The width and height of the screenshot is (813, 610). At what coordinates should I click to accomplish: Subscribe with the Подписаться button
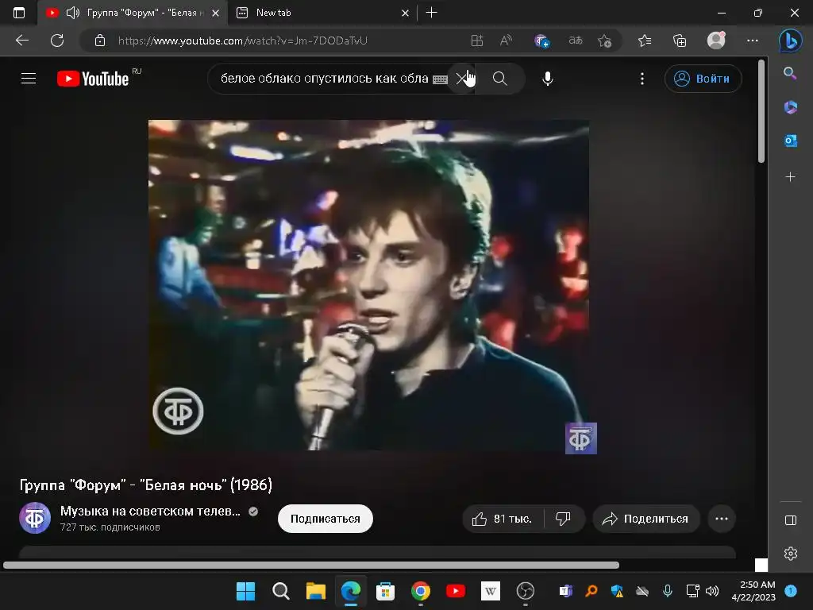click(325, 519)
